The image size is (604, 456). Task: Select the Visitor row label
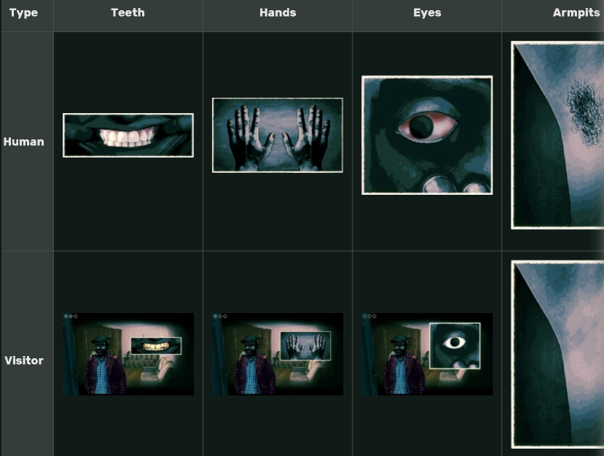pos(24,360)
